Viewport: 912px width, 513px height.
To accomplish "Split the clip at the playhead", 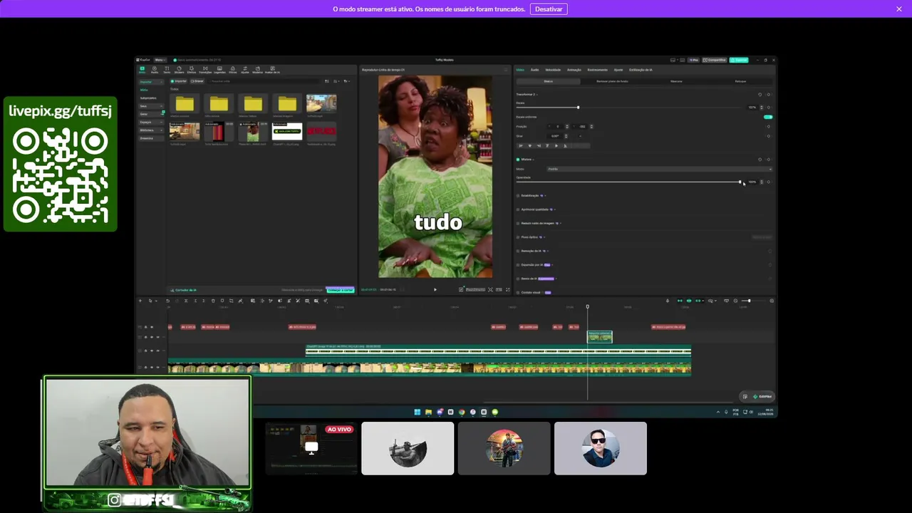I will [x=186, y=301].
